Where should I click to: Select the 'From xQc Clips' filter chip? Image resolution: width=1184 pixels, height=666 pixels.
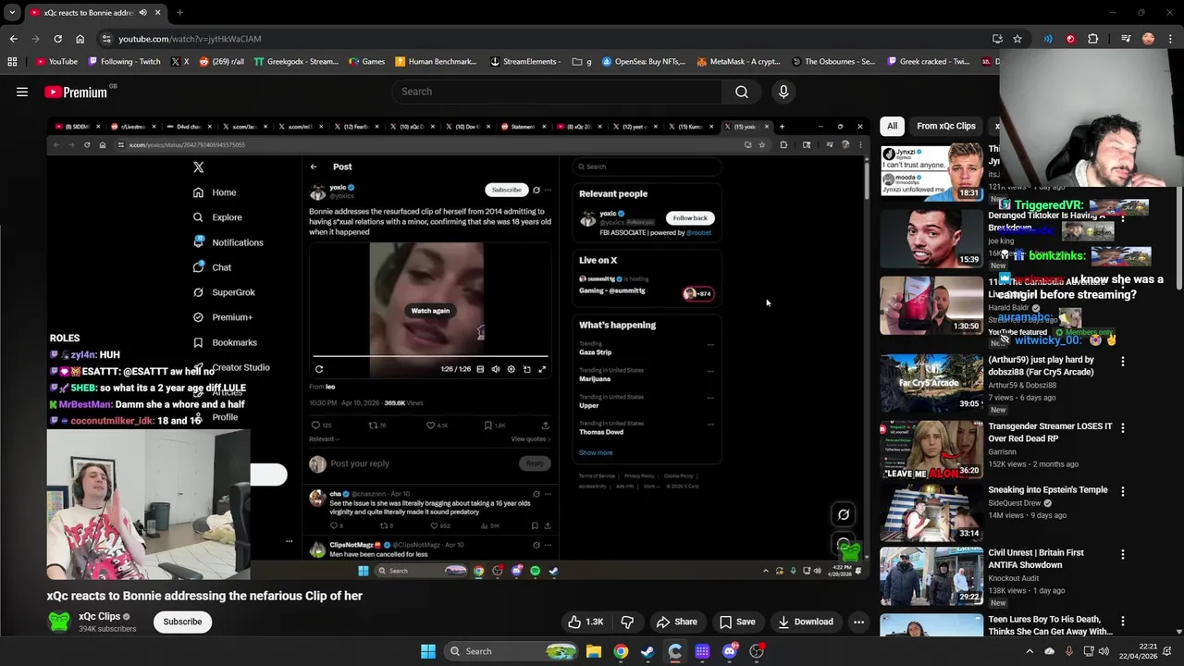(946, 126)
